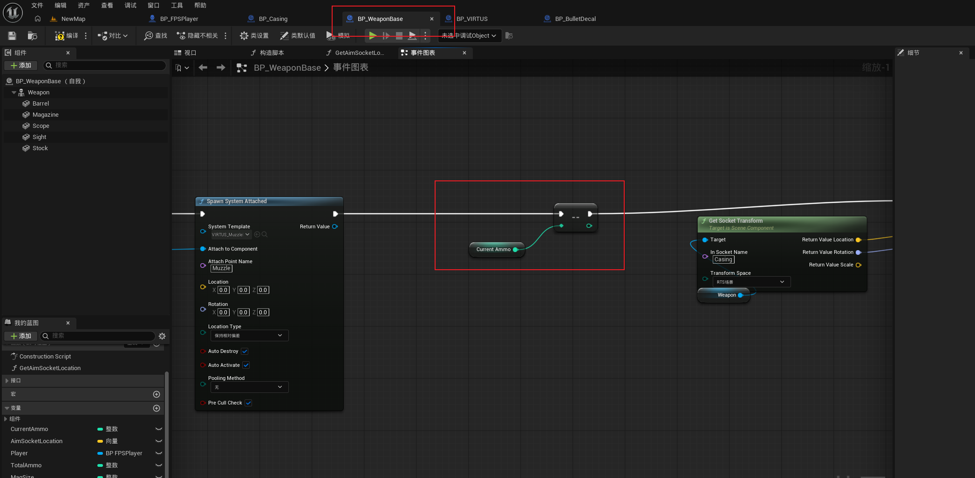Click Add button in My Blueprint panel
975x478 pixels.
(x=21, y=336)
